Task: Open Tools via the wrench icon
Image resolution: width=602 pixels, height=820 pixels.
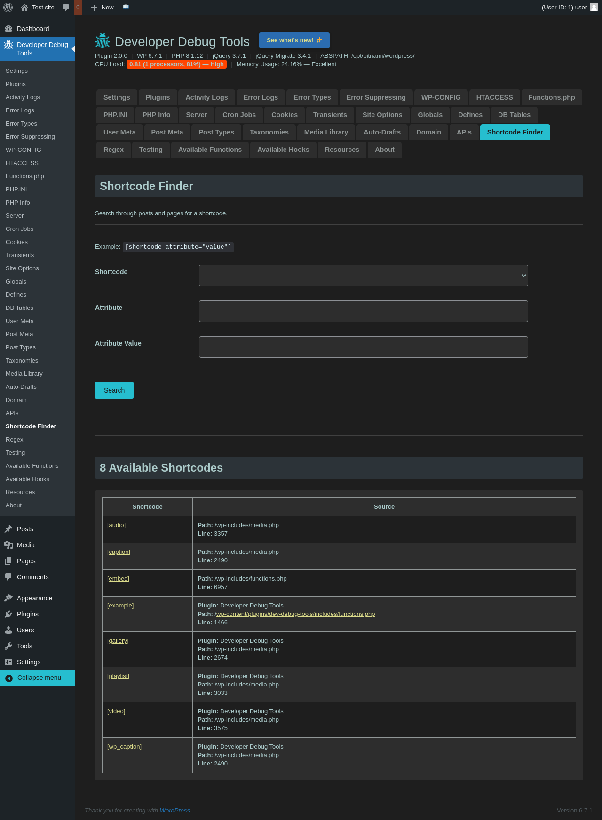Action: tap(8, 646)
